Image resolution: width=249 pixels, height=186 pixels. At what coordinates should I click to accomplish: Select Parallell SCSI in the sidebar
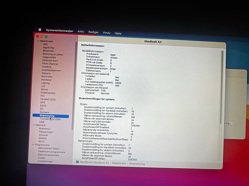point(48,99)
